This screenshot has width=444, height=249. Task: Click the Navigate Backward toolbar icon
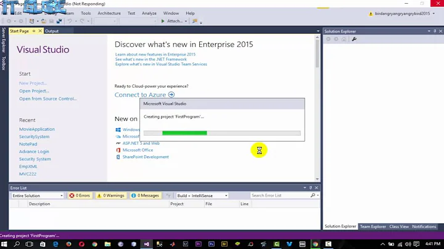(9, 21)
